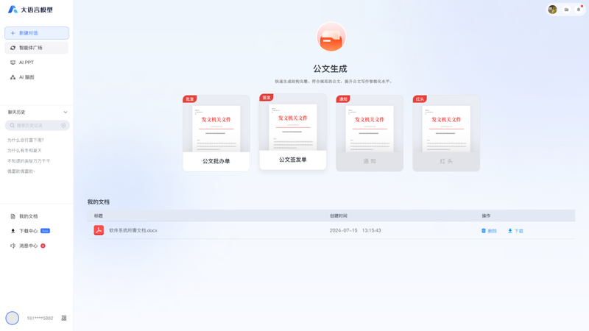Collapse the 聊天历史 section chevron
Viewport: 589px width, 331px height.
pos(66,113)
